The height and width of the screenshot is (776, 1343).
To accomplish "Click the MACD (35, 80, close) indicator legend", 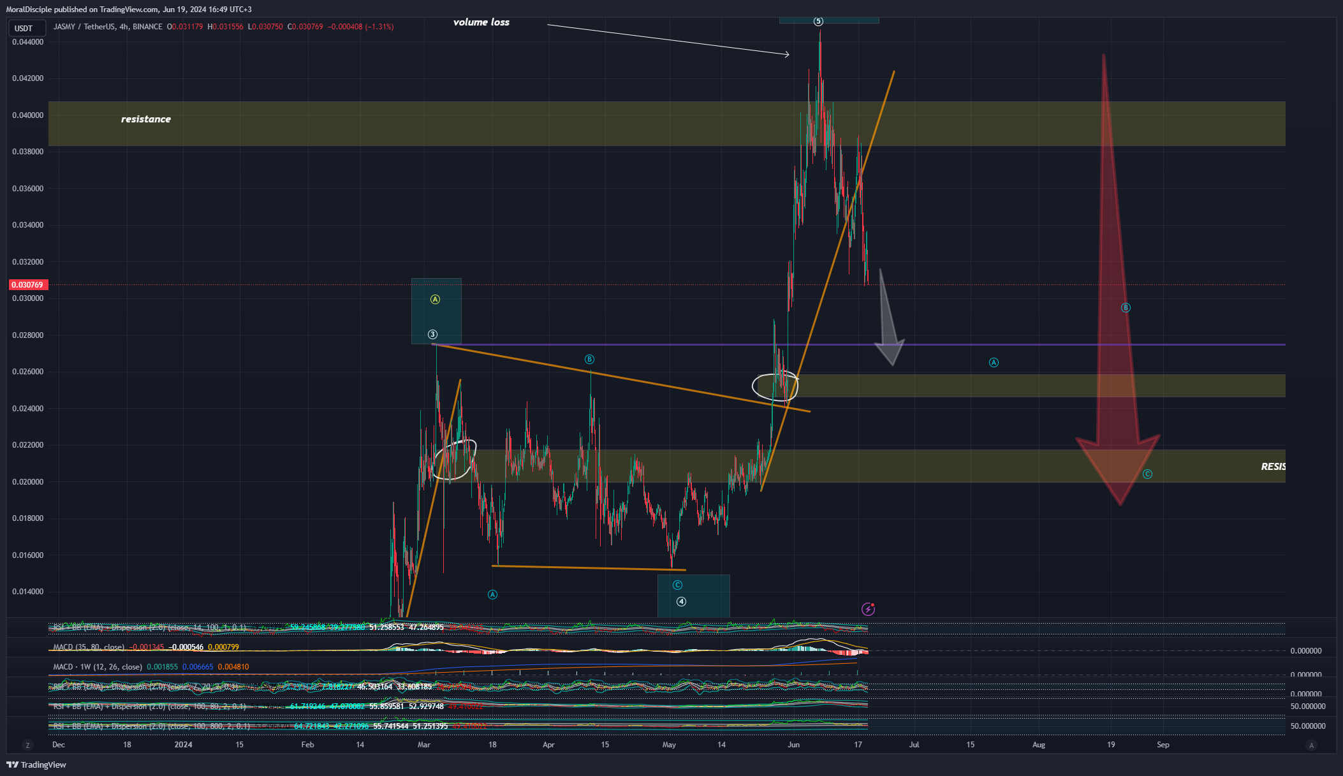I will 89,647.
